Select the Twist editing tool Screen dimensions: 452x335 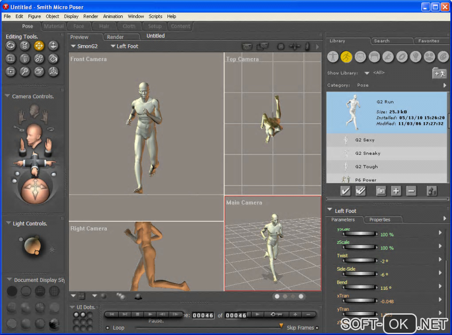point(25,46)
